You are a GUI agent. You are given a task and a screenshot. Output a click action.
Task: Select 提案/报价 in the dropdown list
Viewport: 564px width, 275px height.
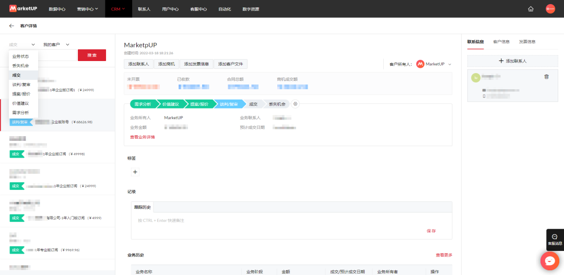point(23,94)
